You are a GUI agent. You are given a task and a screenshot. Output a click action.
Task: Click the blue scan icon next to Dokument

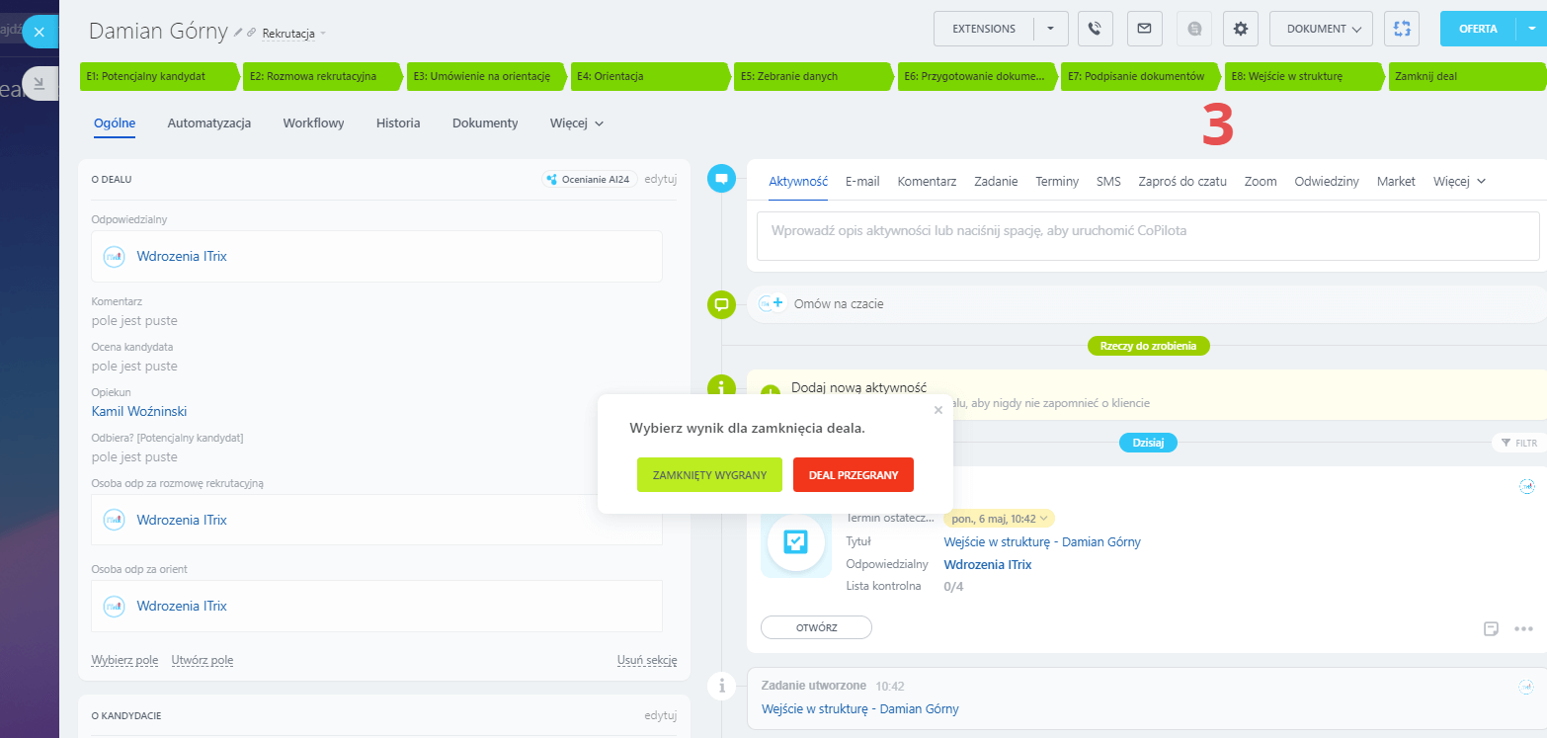click(1403, 29)
